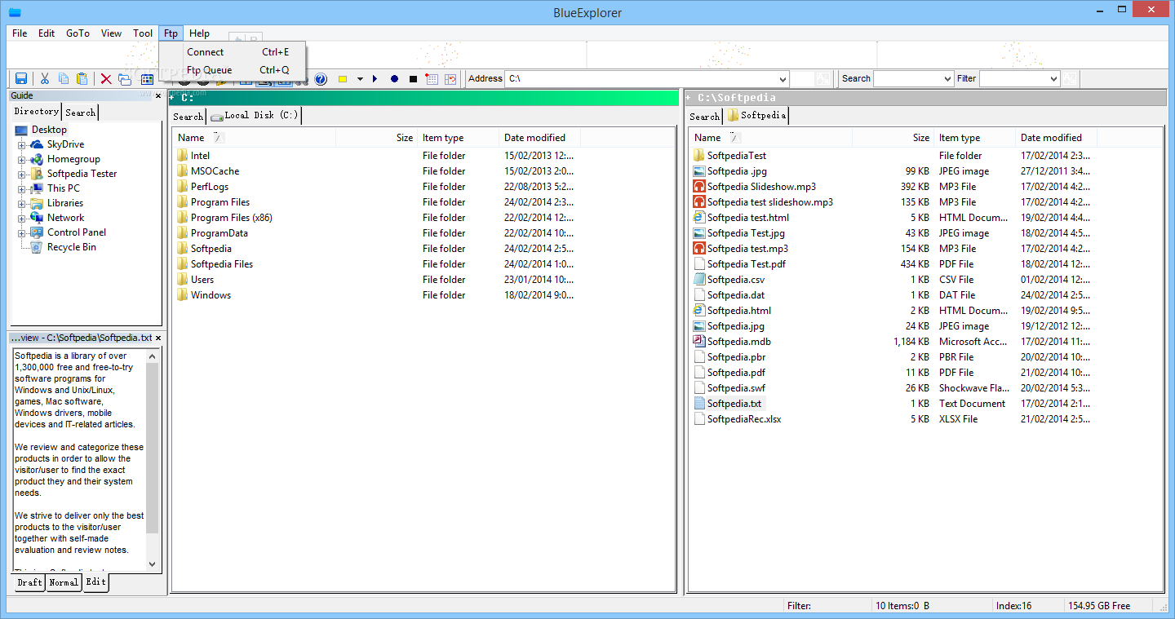Choose Connect from the Ftp menu
Image resolution: width=1175 pixels, height=619 pixels.
tap(233, 51)
